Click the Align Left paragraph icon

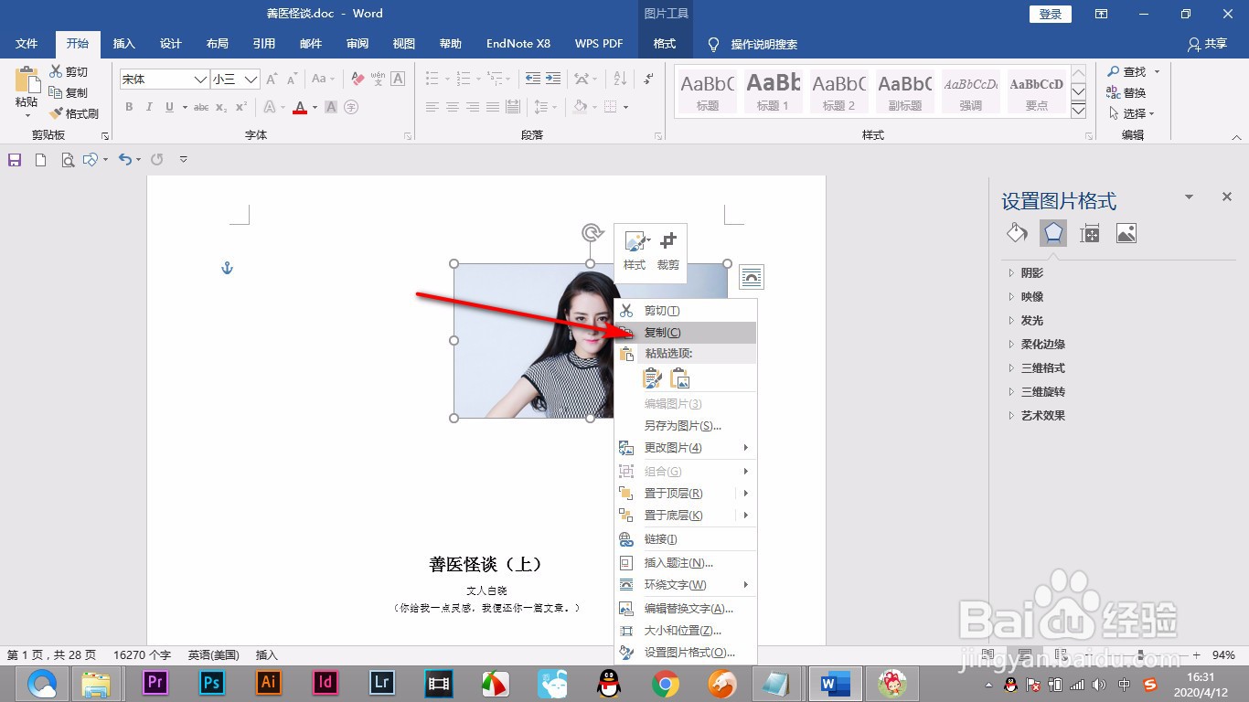[x=432, y=107]
